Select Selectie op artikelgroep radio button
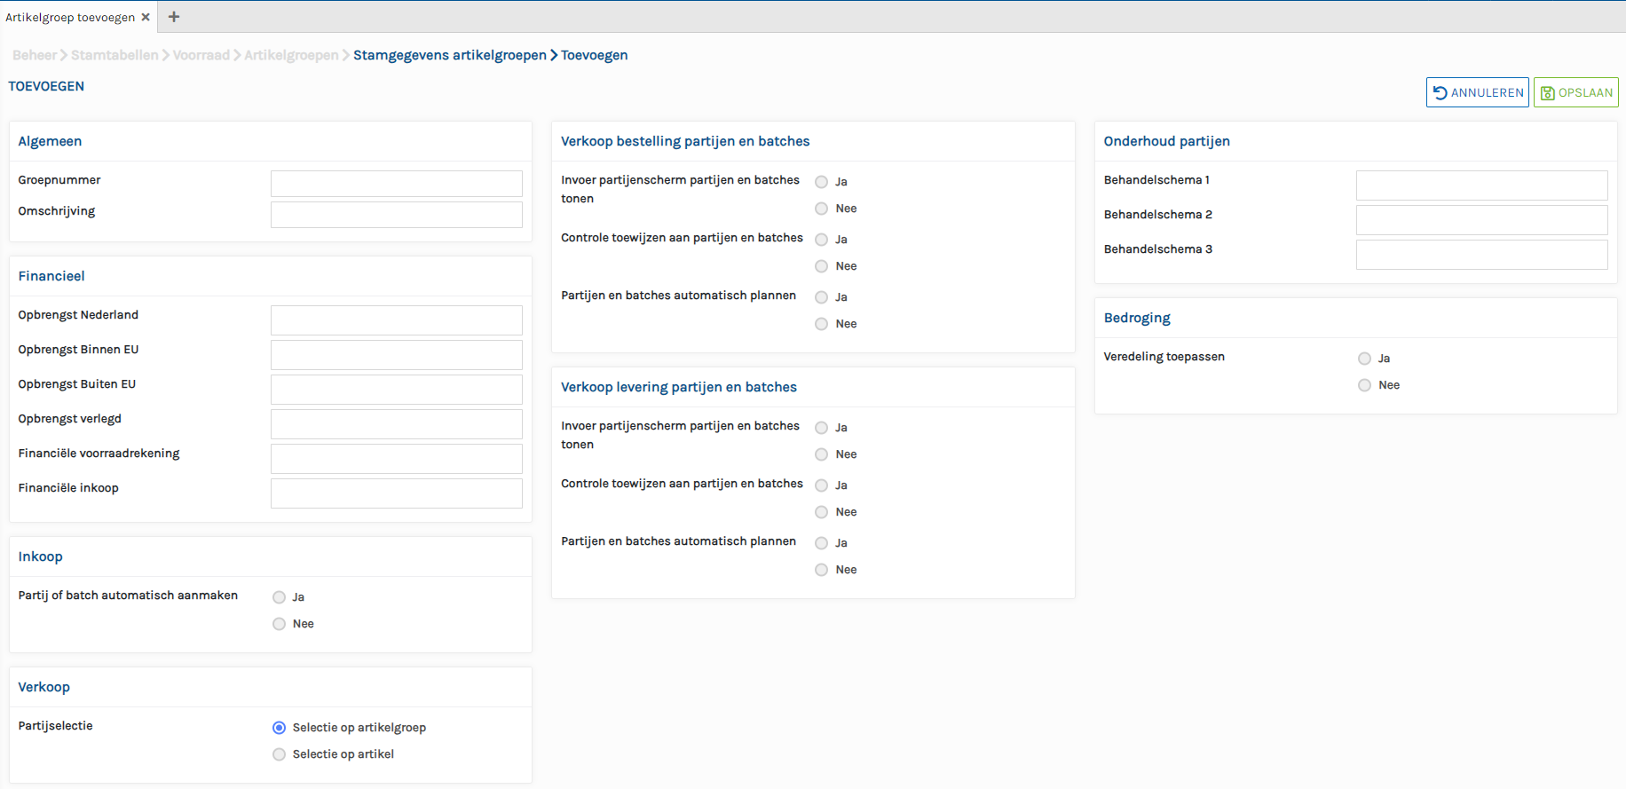 click(280, 728)
